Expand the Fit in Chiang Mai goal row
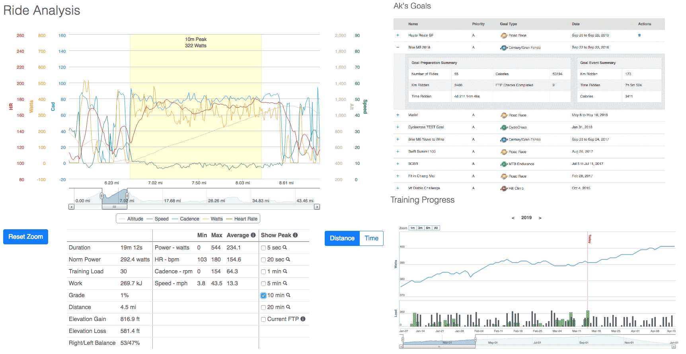This screenshot has width=686, height=354. click(x=398, y=176)
